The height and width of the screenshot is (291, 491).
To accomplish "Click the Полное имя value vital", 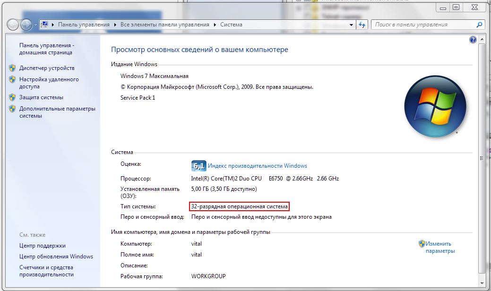I will (196, 255).
